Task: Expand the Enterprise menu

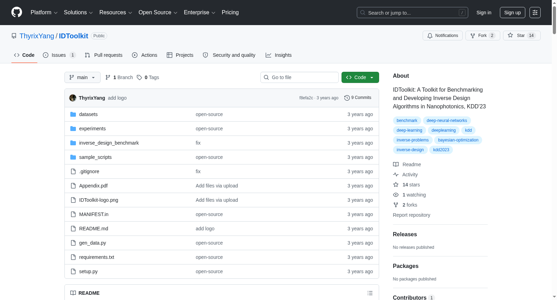Action: (x=199, y=13)
